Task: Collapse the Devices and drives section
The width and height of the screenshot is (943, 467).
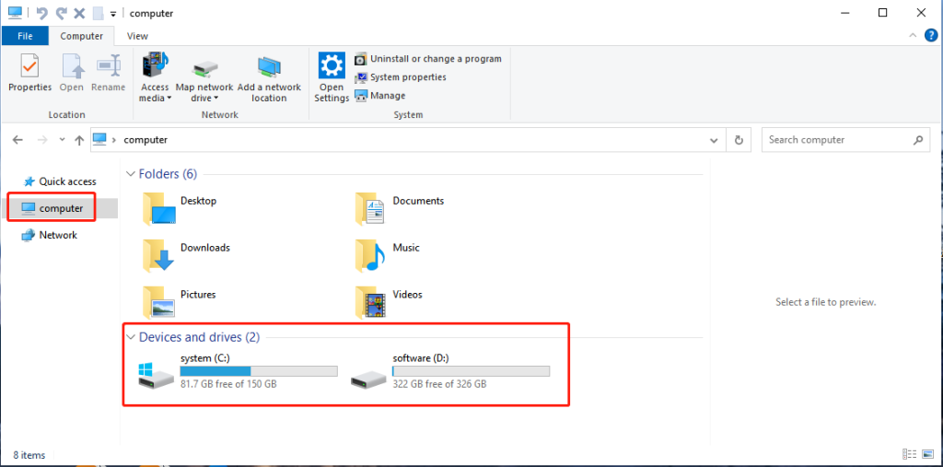Action: click(x=131, y=338)
